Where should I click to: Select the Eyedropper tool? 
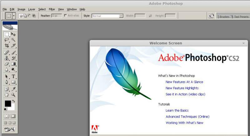click(13, 89)
